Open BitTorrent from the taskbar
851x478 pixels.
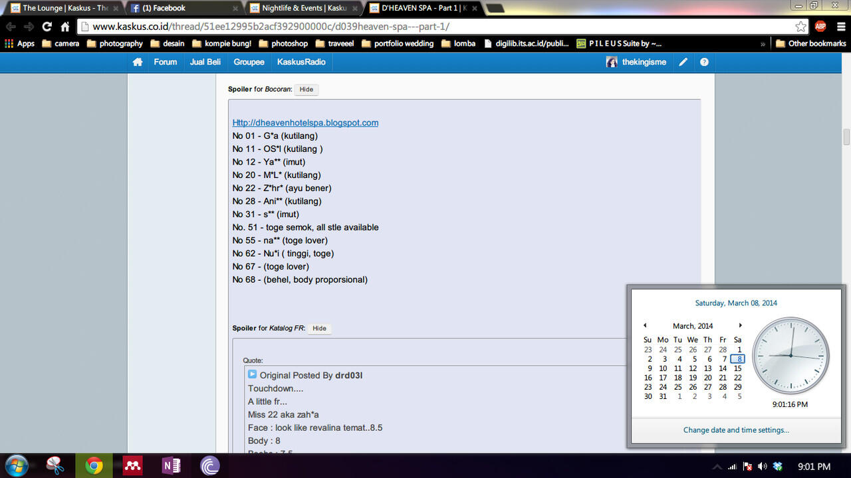[209, 466]
